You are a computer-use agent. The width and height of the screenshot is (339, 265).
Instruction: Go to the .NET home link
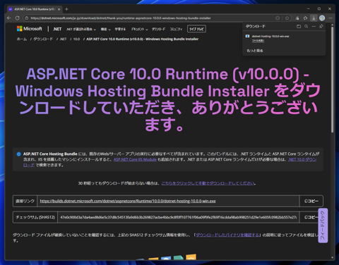[57, 29]
